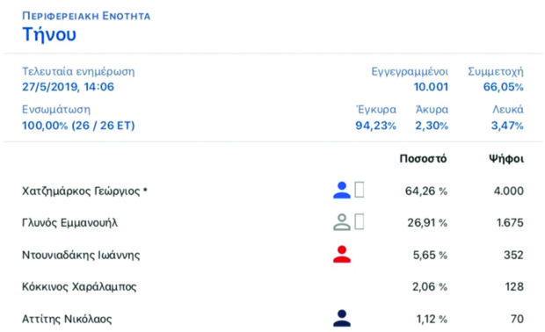
Task: Click the rectangle box icon in Γλυνός row
Action: point(360,222)
